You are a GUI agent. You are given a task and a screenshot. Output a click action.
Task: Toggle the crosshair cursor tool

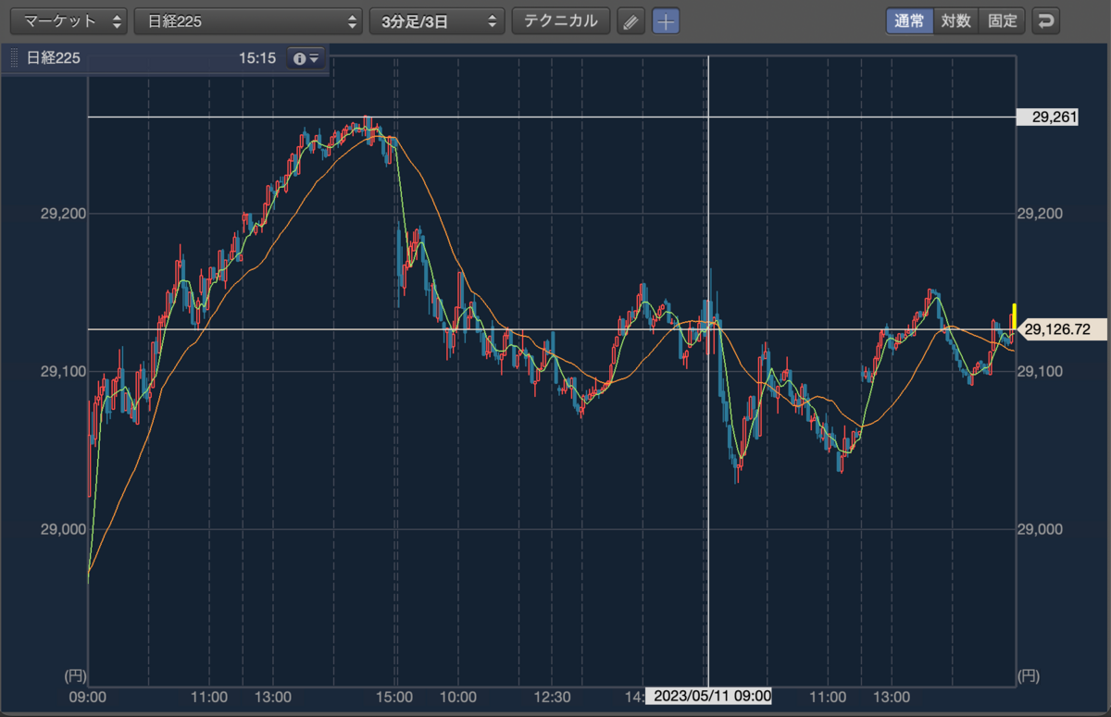(x=666, y=21)
